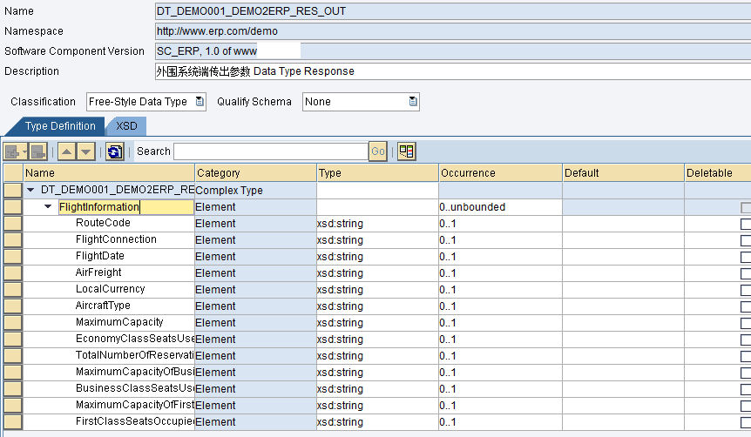The width and height of the screenshot is (751, 437).
Task: Click the Type column header
Action: (x=378, y=172)
